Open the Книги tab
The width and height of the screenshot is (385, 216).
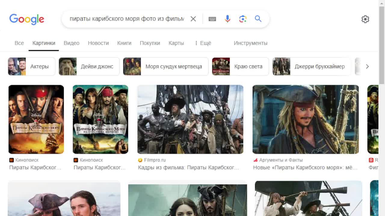124,43
